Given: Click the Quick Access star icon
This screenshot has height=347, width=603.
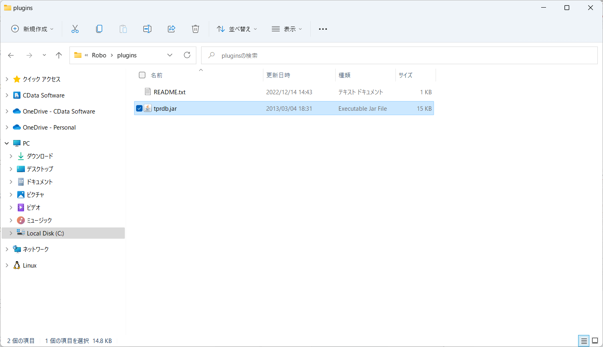Looking at the screenshot, I should click(x=17, y=79).
